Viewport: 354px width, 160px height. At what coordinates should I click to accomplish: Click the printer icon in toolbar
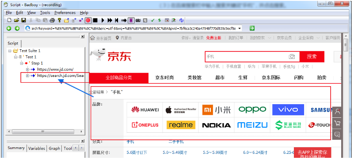tap(52, 20)
